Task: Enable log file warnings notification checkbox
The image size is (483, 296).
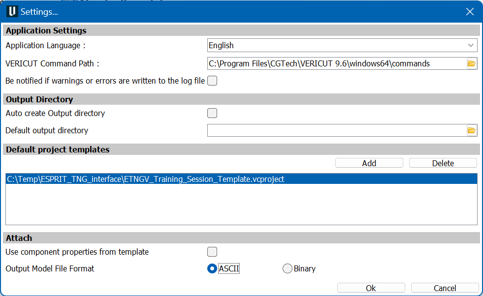Action: click(x=212, y=81)
